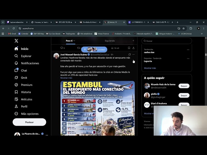Click the Más opciones icon

click(16, 114)
